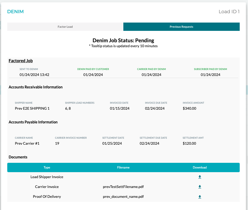
Task: Click the Proof Of Delivery type cell
Action: [47, 197]
